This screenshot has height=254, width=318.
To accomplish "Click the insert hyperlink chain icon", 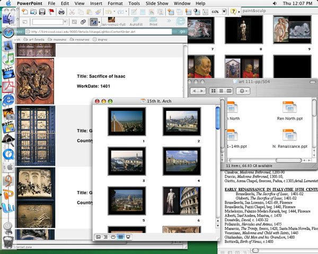I will [83, 22].
